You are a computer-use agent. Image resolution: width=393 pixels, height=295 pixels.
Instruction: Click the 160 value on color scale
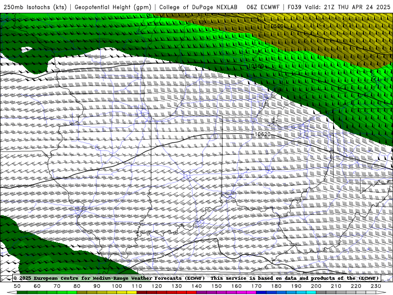(236, 286)
